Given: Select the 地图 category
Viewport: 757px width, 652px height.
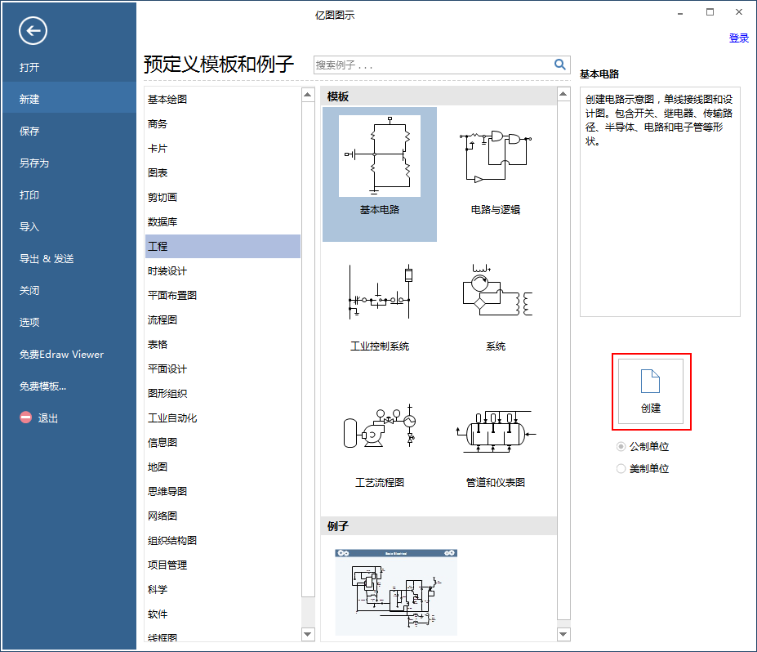Looking at the screenshot, I should tap(223, 467).
